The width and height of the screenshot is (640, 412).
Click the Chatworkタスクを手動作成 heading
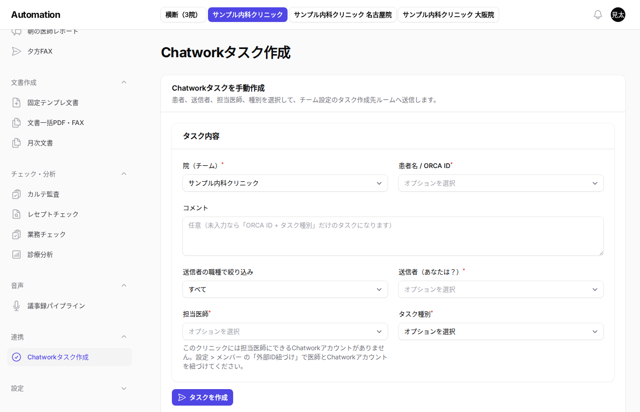click(x=218, y=88)
